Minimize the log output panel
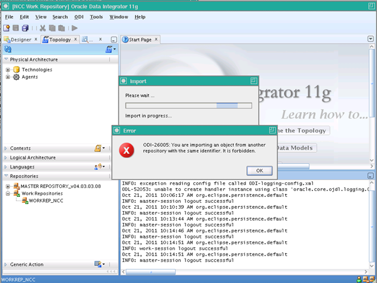Image resolution: width=377 pixels, height=283 pixels. (371, 176)
